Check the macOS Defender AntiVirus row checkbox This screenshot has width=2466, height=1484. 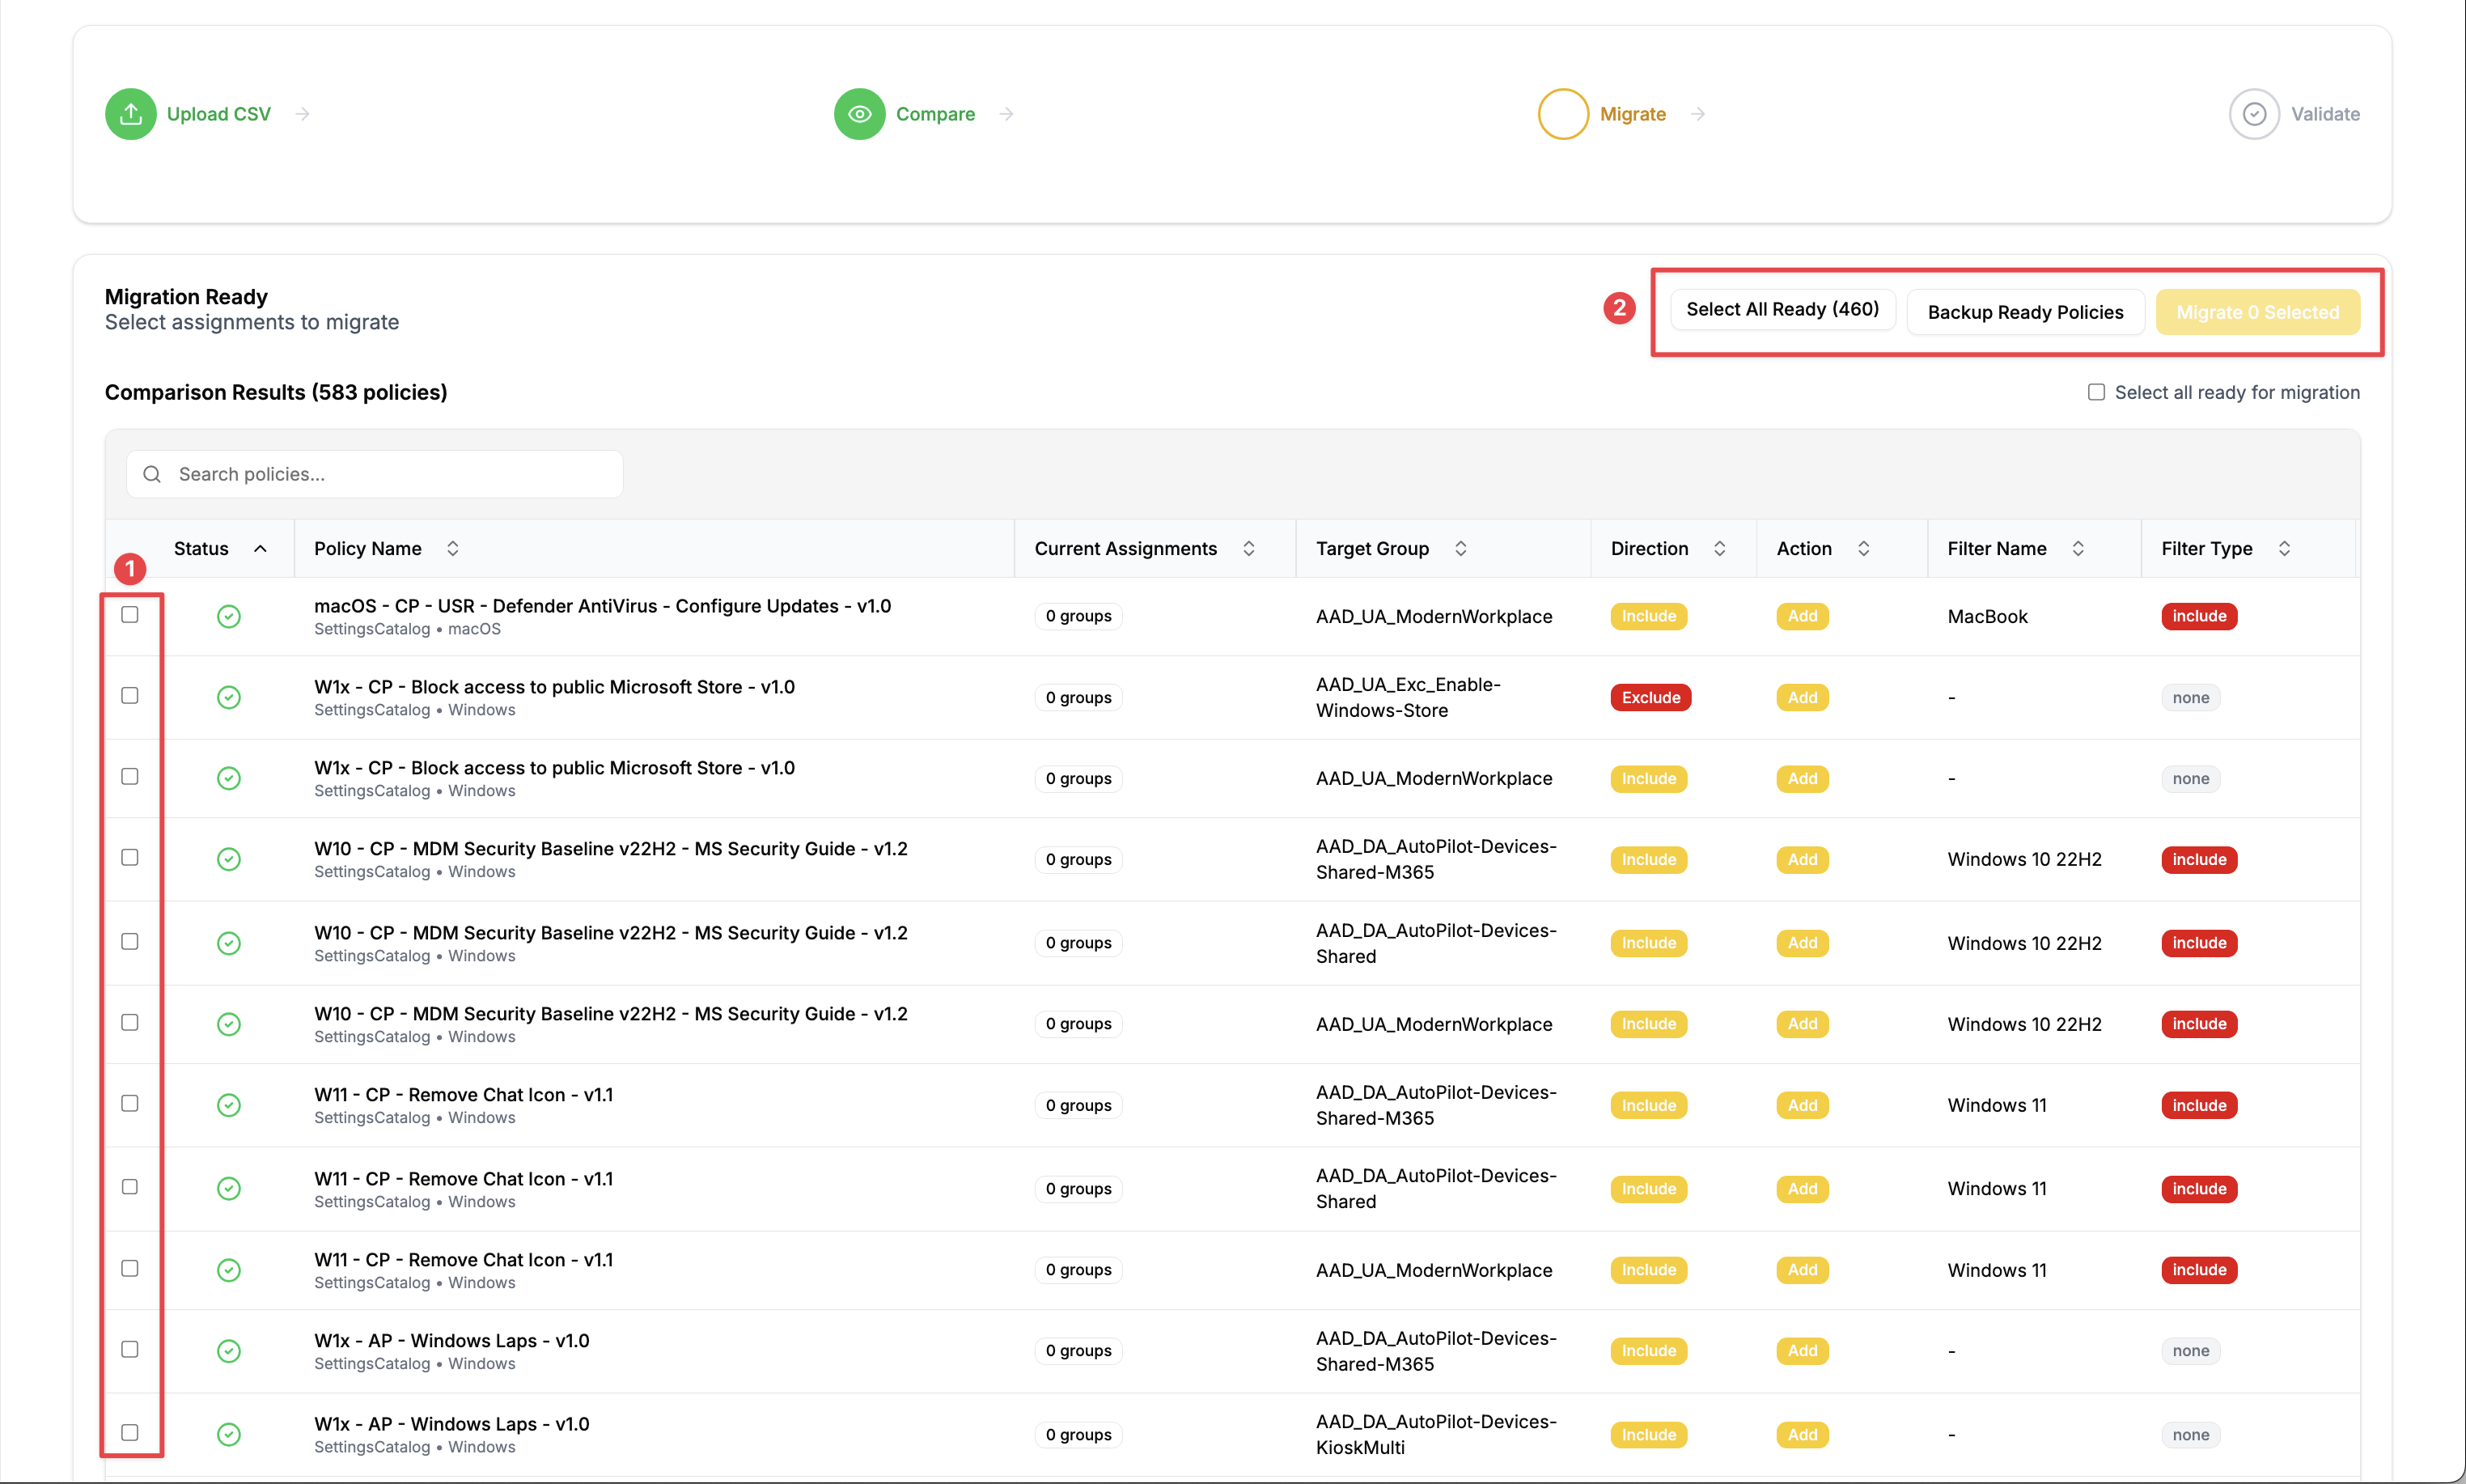click(130, 615)
